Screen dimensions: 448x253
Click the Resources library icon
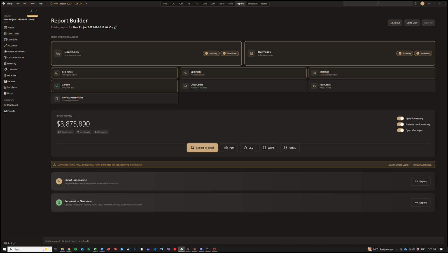pos(314,86)
